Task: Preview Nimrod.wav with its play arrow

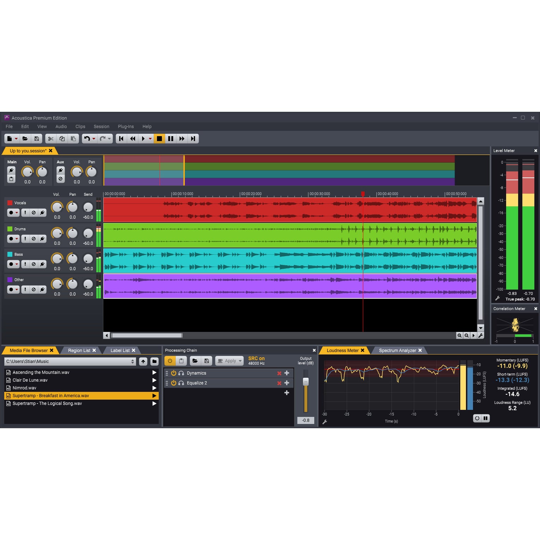Action: click(x=154, y=388)
